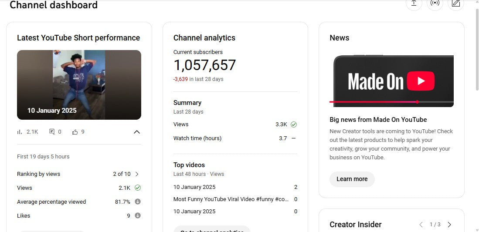
Task: Click the create post pencil icon
Action: click(456, 3)
